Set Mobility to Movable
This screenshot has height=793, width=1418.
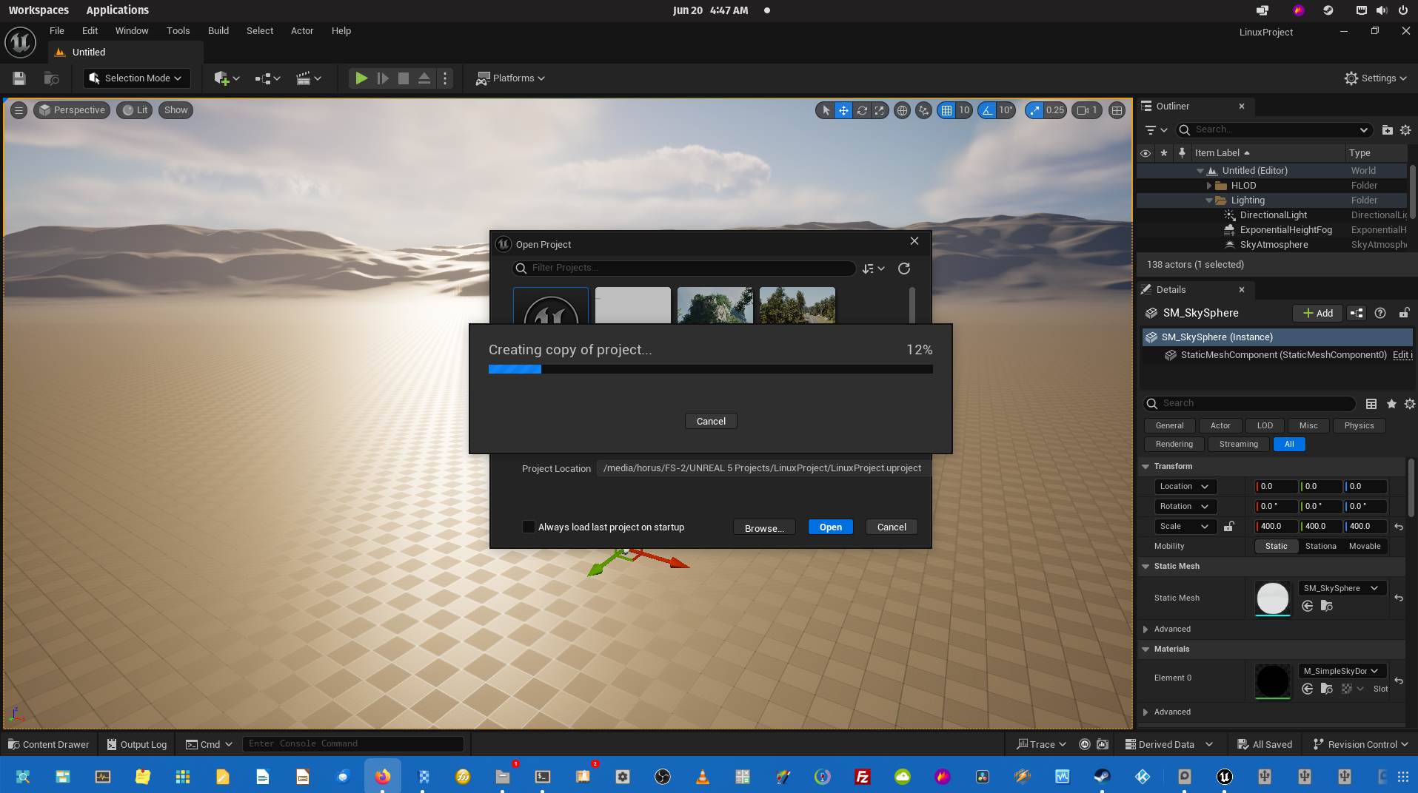pyautogui.click(x=1365, y=547)
